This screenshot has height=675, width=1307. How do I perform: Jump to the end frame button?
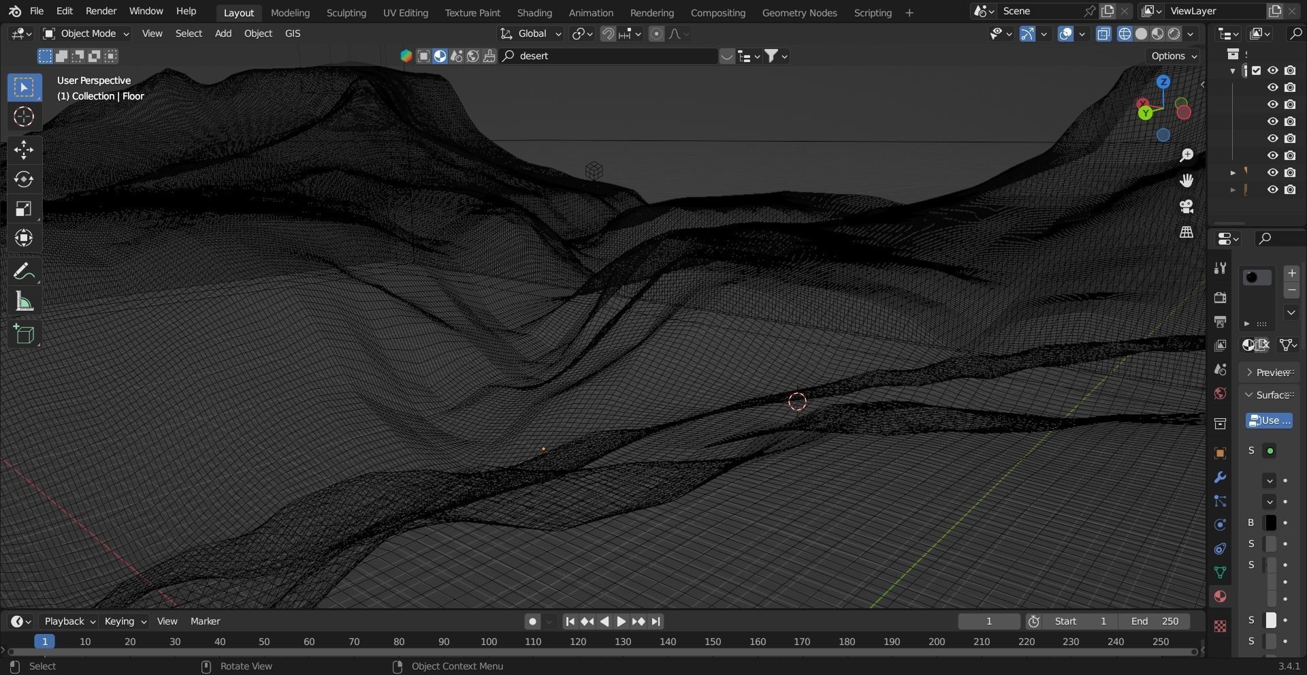pos(656,621)
